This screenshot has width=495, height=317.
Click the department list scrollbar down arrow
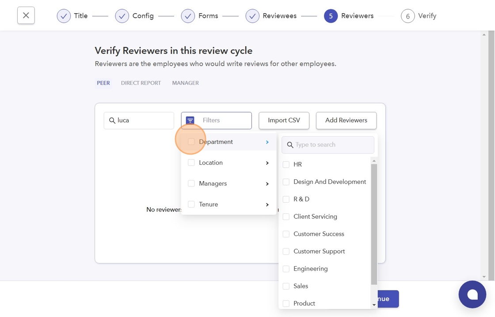point(374,305)
